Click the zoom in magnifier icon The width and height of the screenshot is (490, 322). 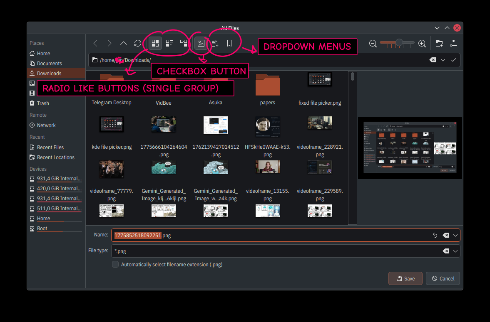point(422,44)
